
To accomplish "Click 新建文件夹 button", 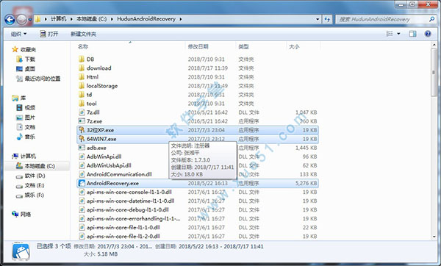I will 83,34.
